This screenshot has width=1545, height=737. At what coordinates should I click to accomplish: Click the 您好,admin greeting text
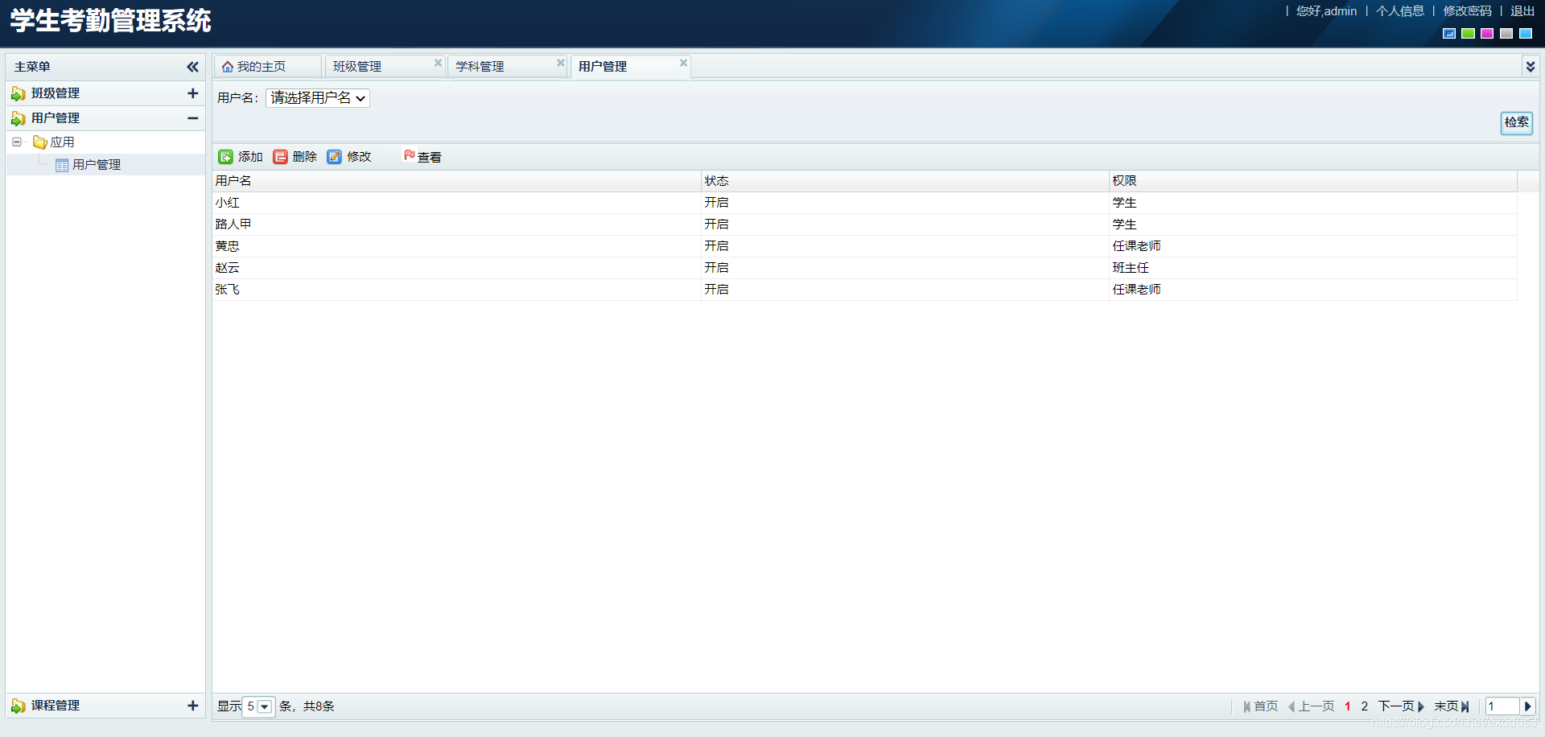pos(1326,11)
